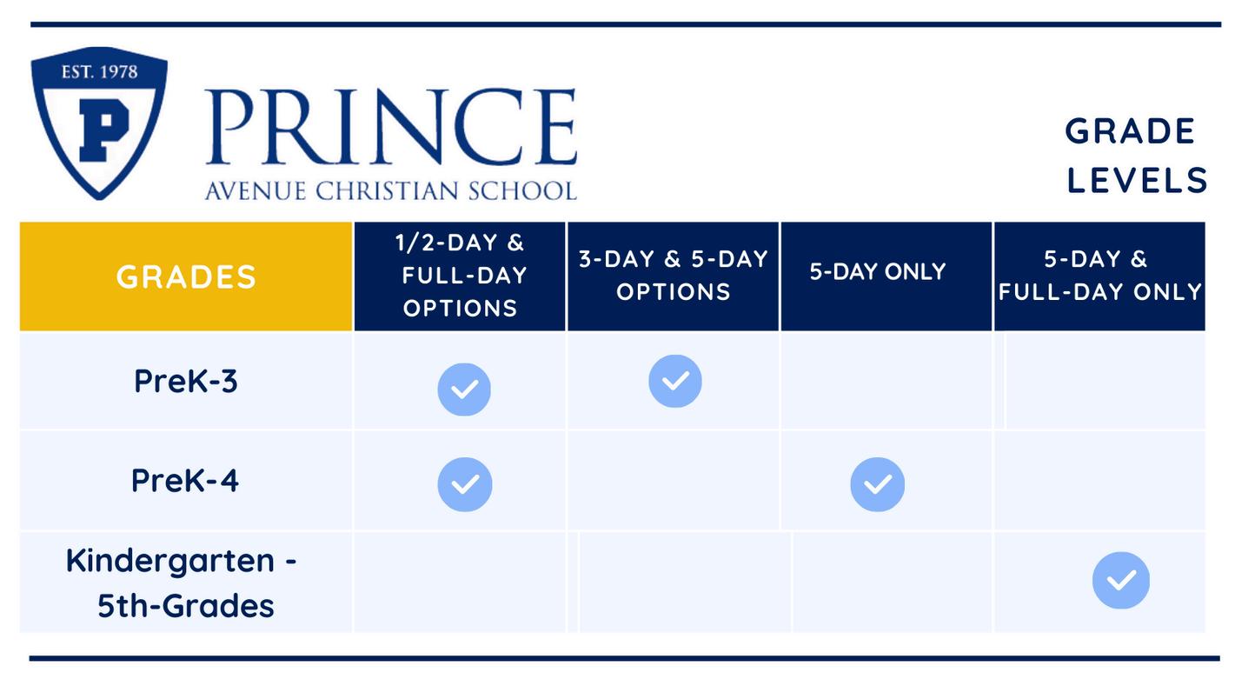The image size is (1235, 679).
Task: Click the Grade Levels title text
Action: 1137,156
